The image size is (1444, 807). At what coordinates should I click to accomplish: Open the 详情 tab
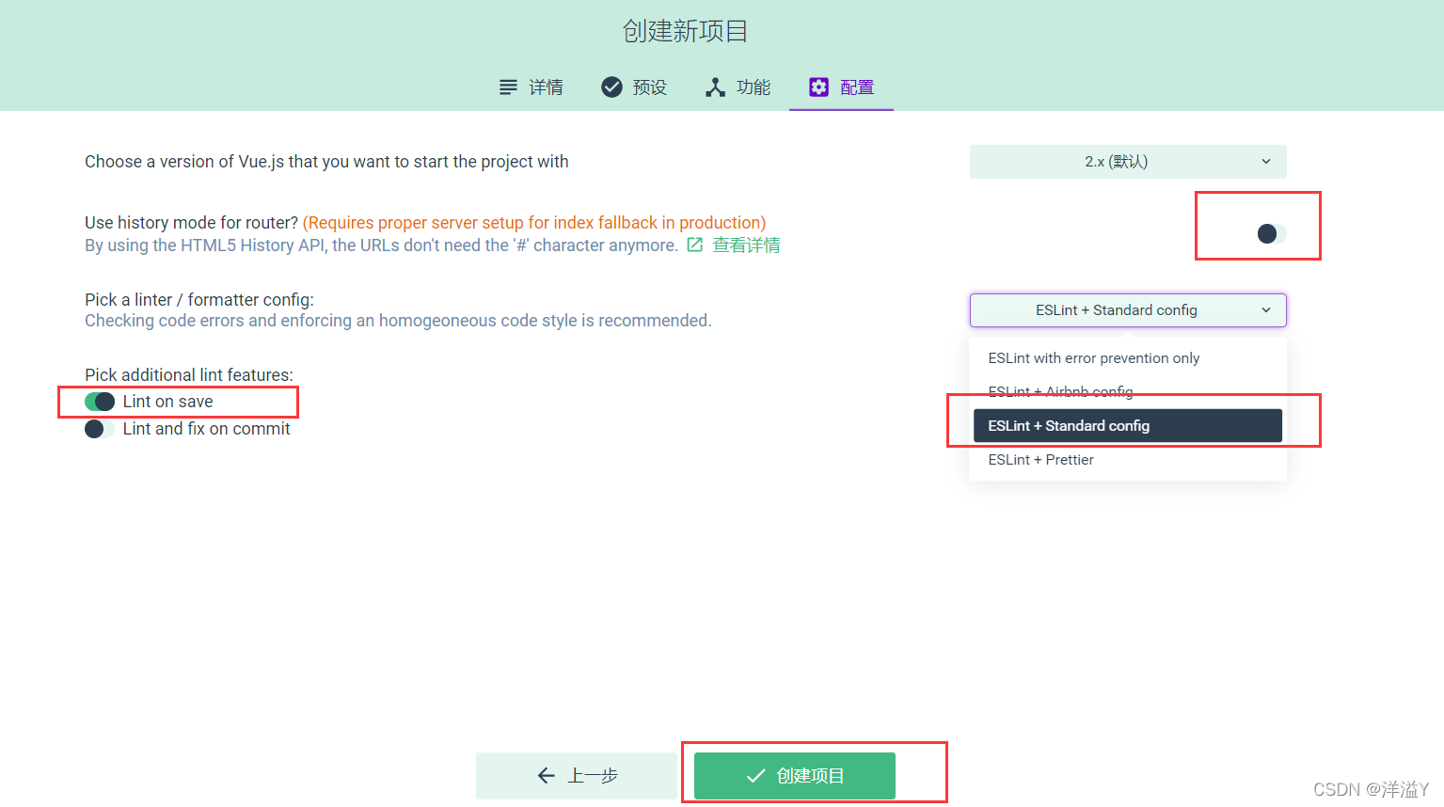point(531,87)
